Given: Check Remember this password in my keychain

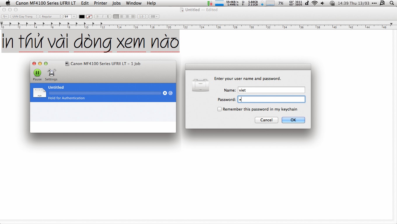Looking at the screenshot, I should click(x=220, y=109).
